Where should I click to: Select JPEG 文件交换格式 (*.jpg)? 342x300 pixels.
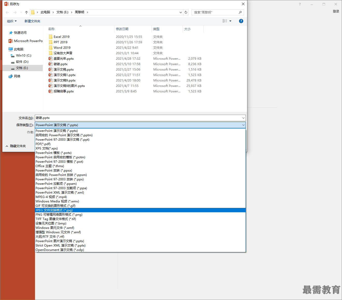pyautogui.click(x=140, y=210)
